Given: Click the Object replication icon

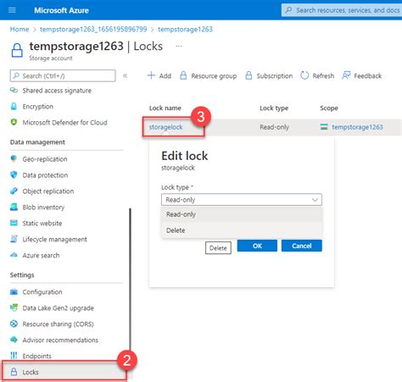Looking at the screenshot, I should 14,191.
